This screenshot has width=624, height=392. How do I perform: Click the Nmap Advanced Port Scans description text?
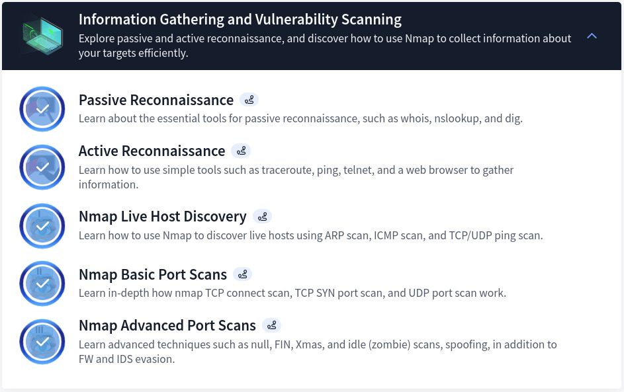[318, 352]
